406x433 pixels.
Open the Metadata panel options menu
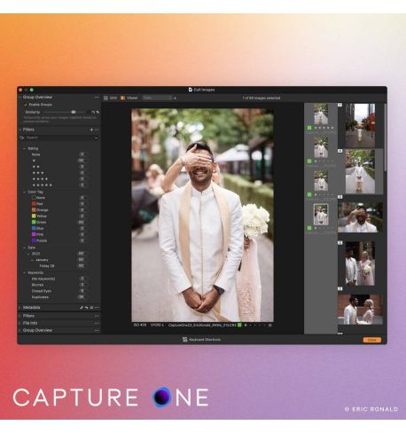(x=97, y=308)
